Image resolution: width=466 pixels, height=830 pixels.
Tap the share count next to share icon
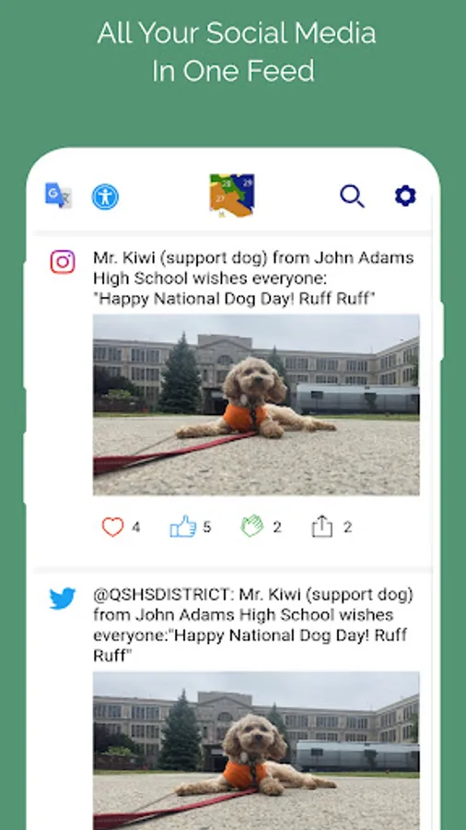pyautogui.click(x=347, y=528)
